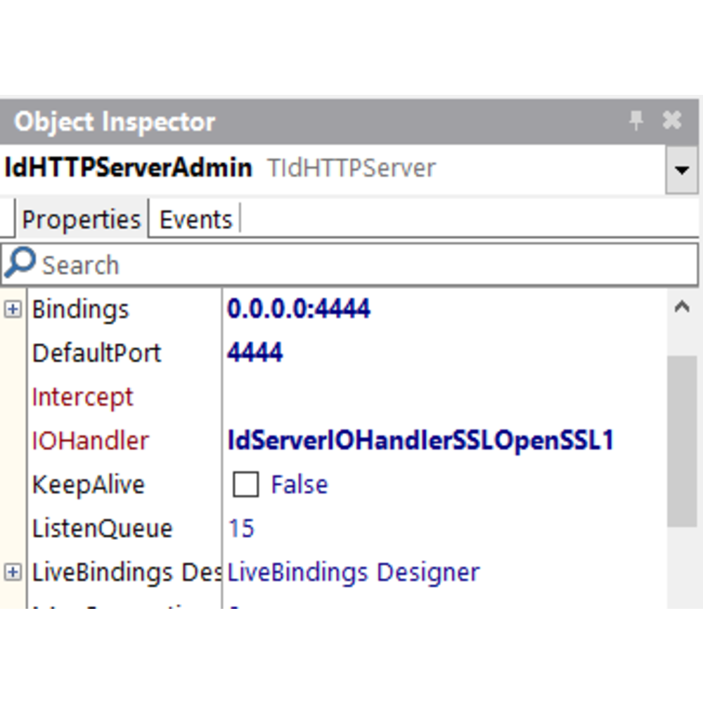The height and width of the screenshot is (703, 703).
Task: Click the IOHandler property value
Action: click(420, 441)
